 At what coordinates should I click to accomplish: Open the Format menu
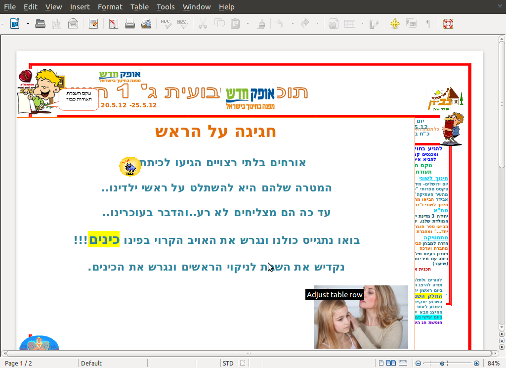[110, 7]
